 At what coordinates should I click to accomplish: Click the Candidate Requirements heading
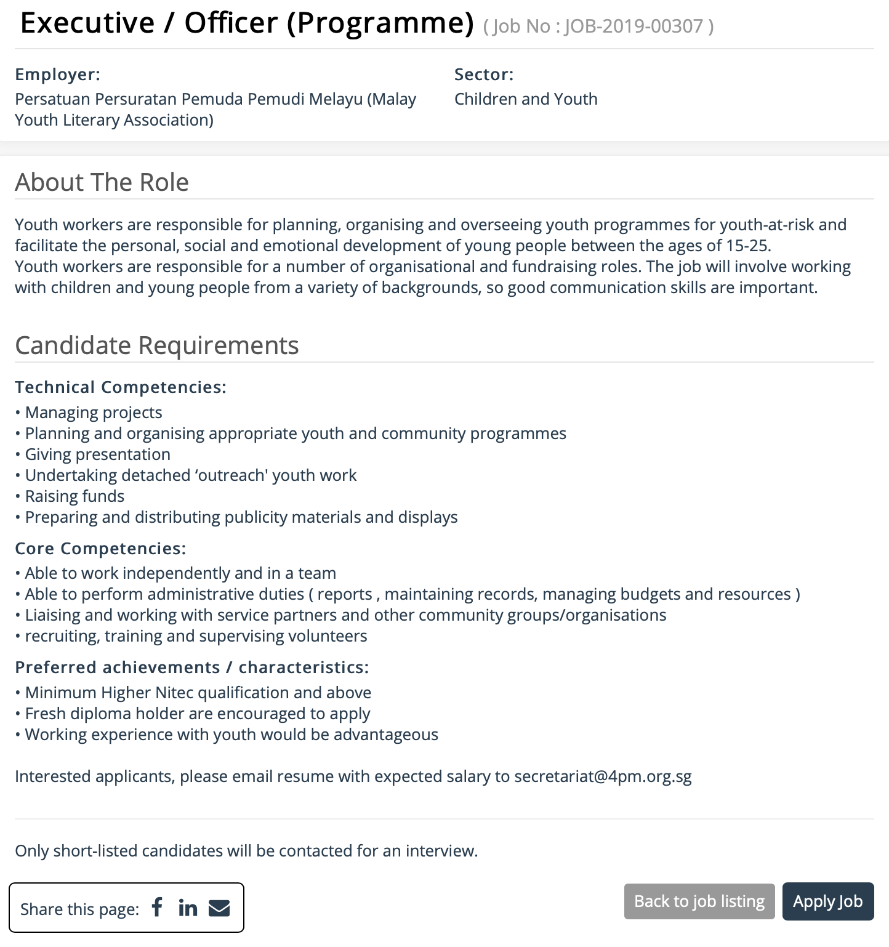click(157, 345)
